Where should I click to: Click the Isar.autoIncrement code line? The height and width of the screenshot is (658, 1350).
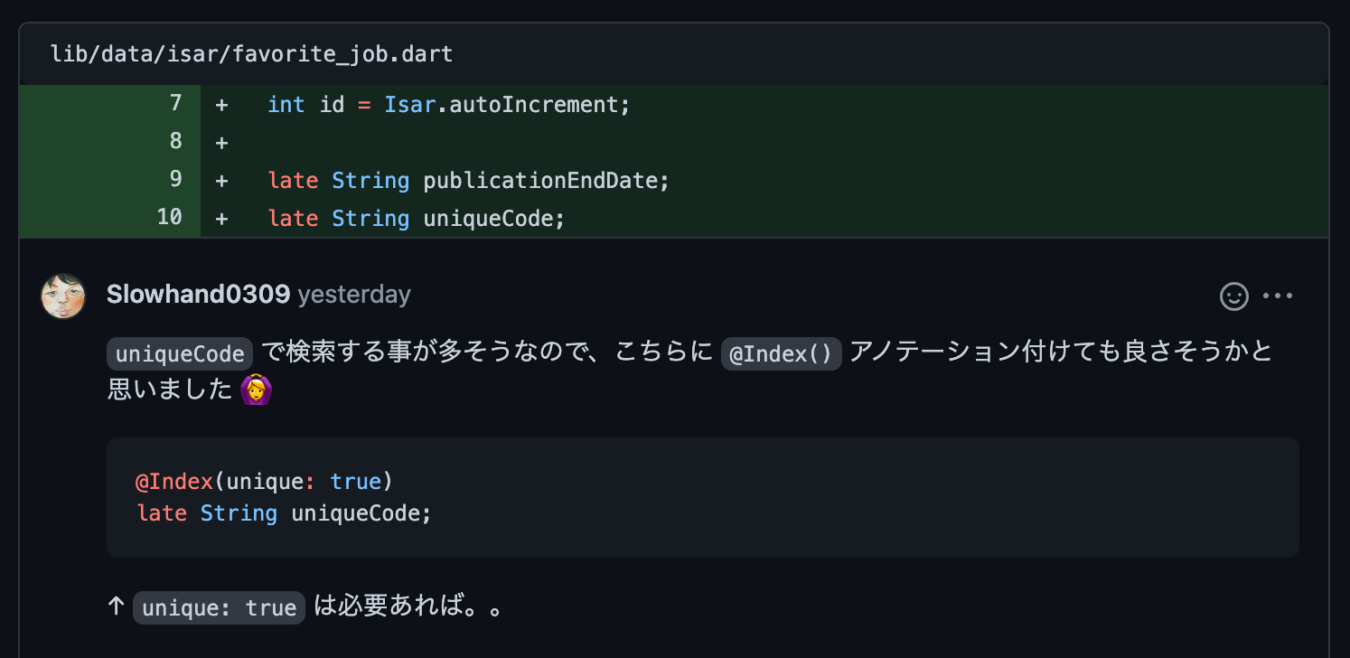tap(448, 105)
